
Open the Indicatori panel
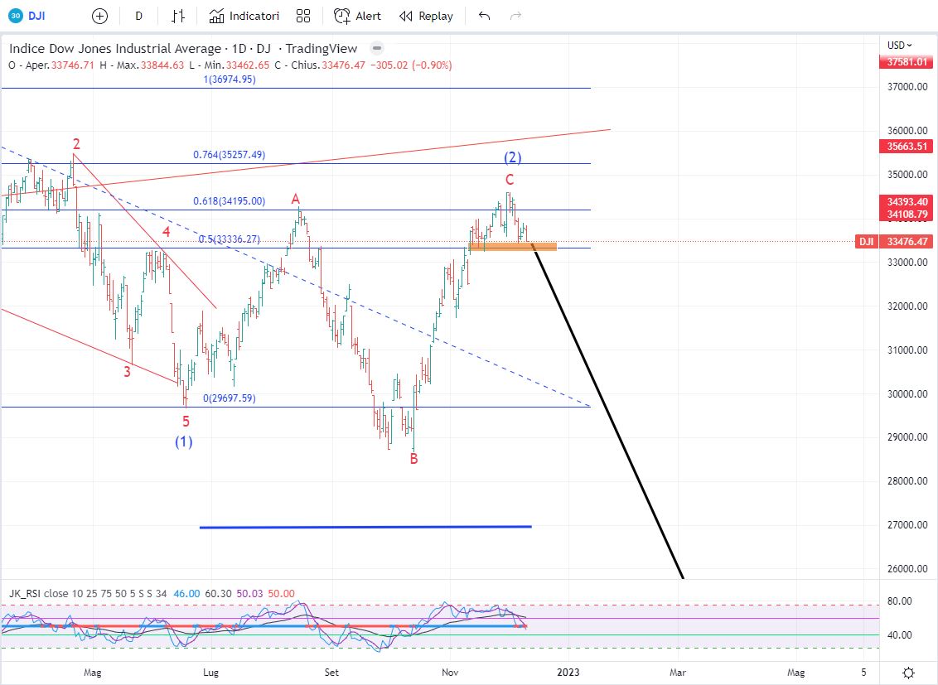(x=244, y=16)
